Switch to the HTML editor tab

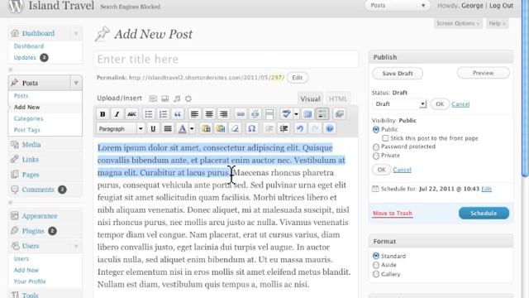click(x=338, y=99)
